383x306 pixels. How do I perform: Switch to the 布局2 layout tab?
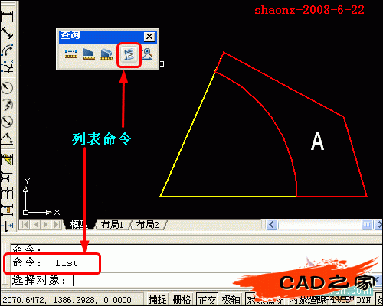[147, 225]
